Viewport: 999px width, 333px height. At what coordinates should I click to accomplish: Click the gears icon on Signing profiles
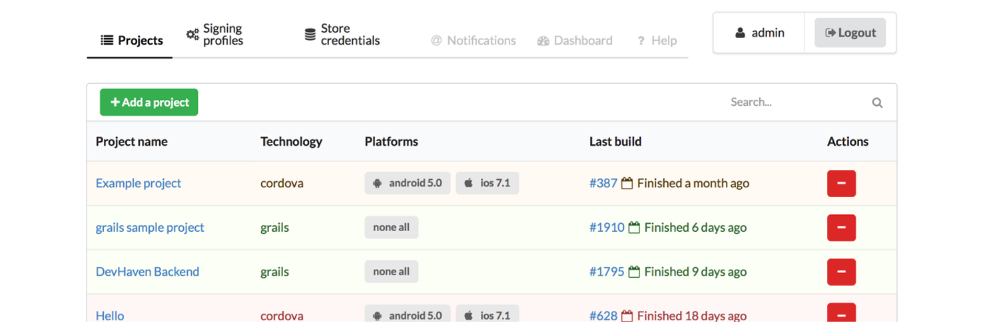(192, 35)
